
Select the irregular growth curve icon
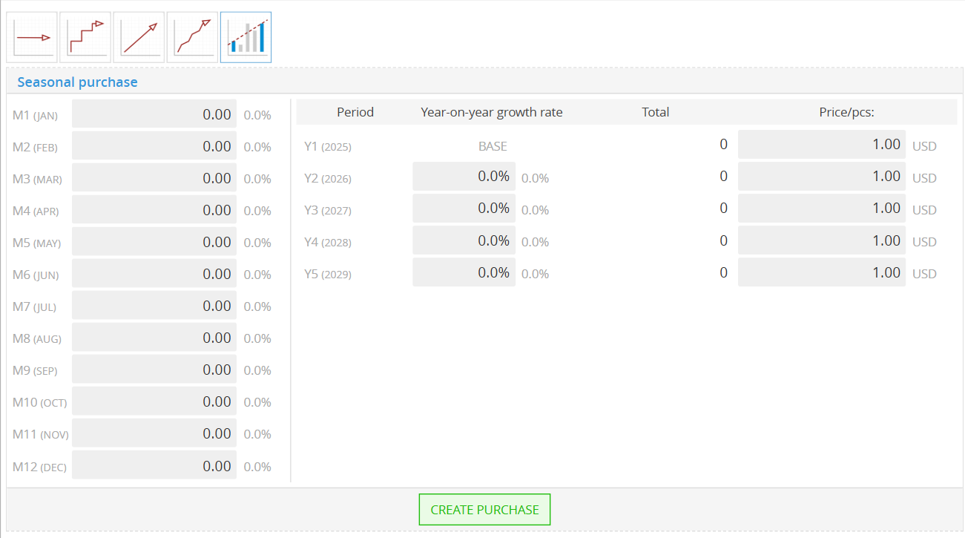(x=192, y=37)
